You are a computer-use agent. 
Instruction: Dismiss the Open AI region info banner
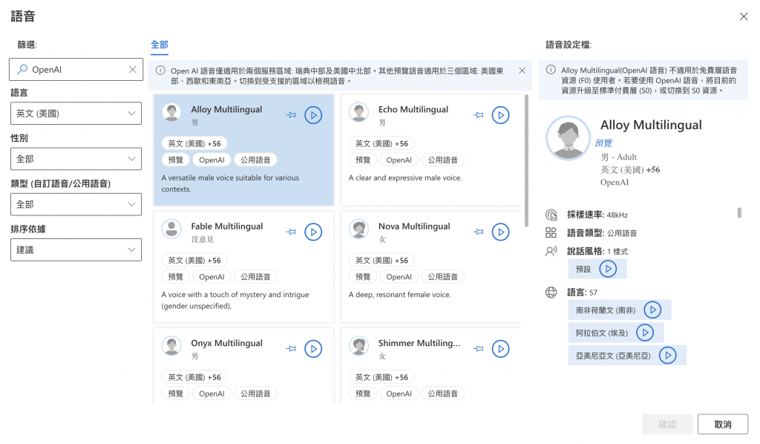click(x=522, y=71)
